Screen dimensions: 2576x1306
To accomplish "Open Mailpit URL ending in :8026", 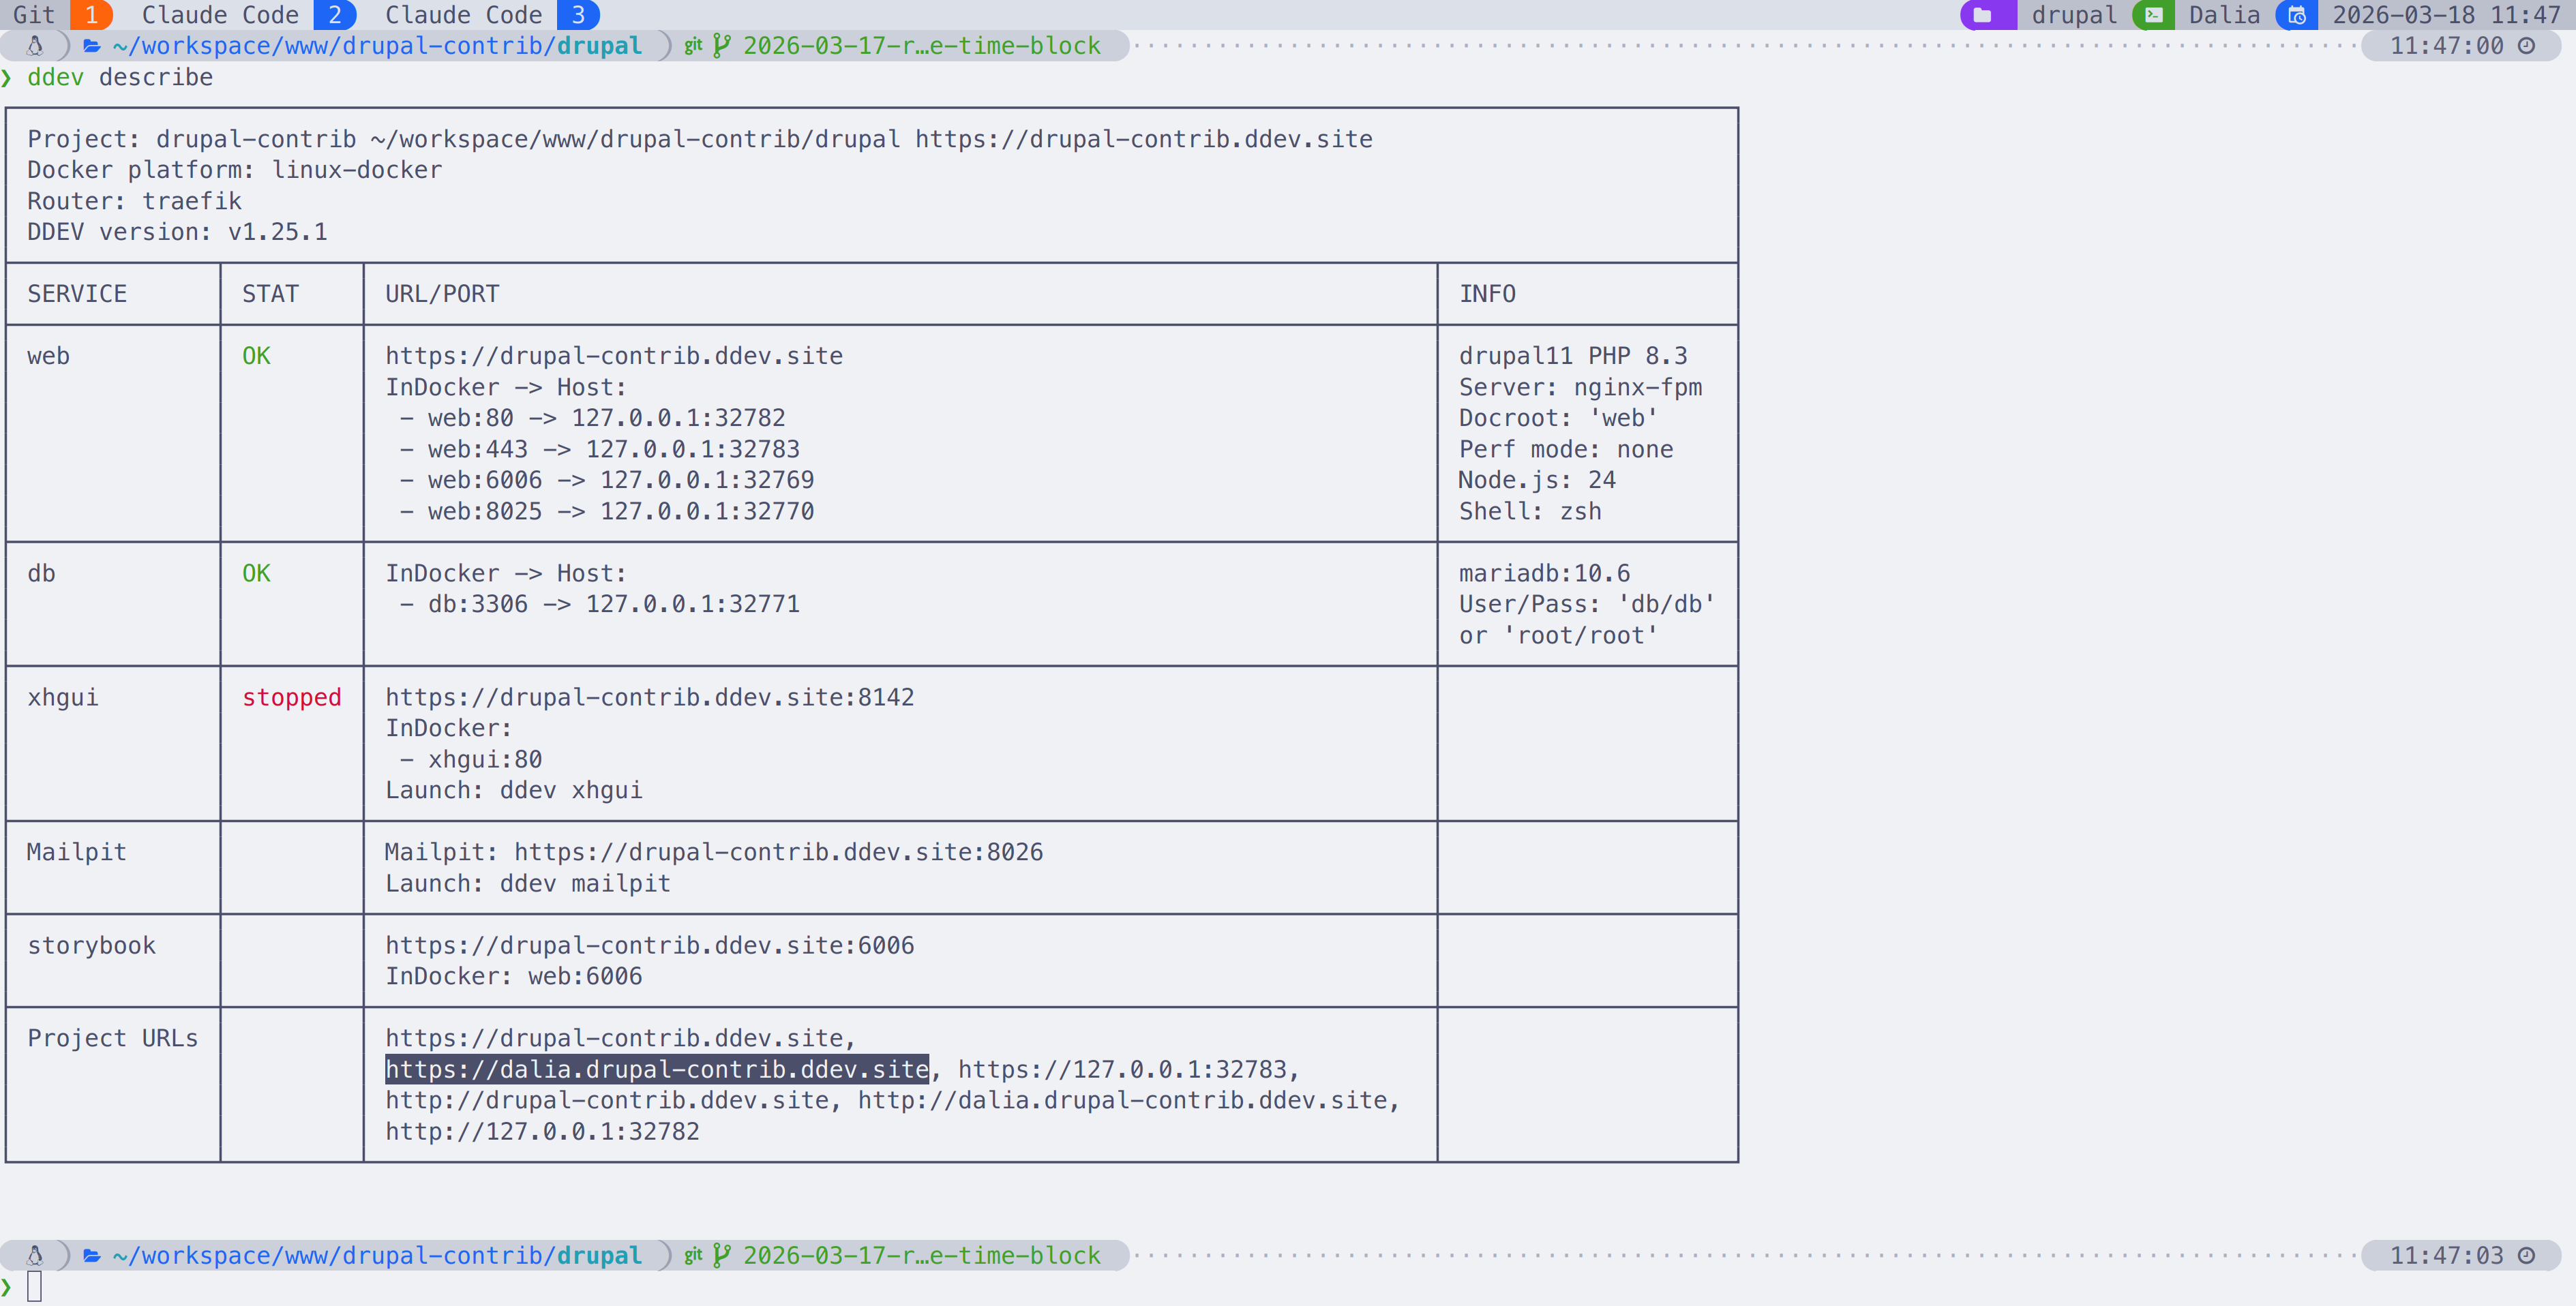I will [778, 852].
